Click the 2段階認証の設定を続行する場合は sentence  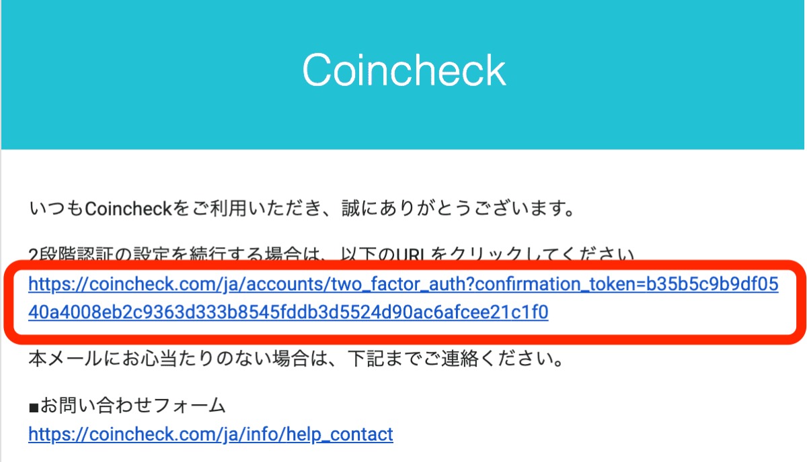[x=332, y=255]
